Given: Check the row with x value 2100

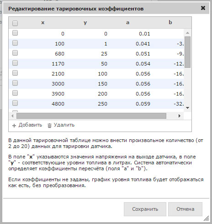Looking at the screenshot, I should pos(15,73).
